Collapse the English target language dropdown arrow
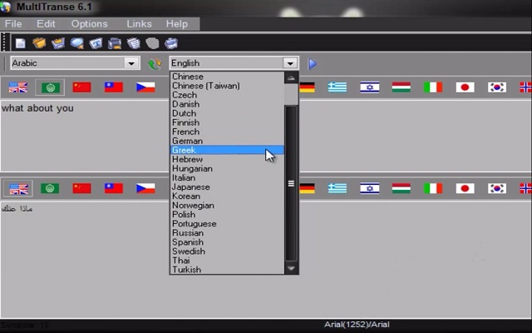 tap(290, 63)
